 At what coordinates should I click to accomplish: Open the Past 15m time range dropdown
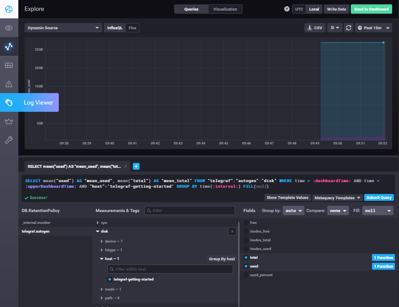373,28
